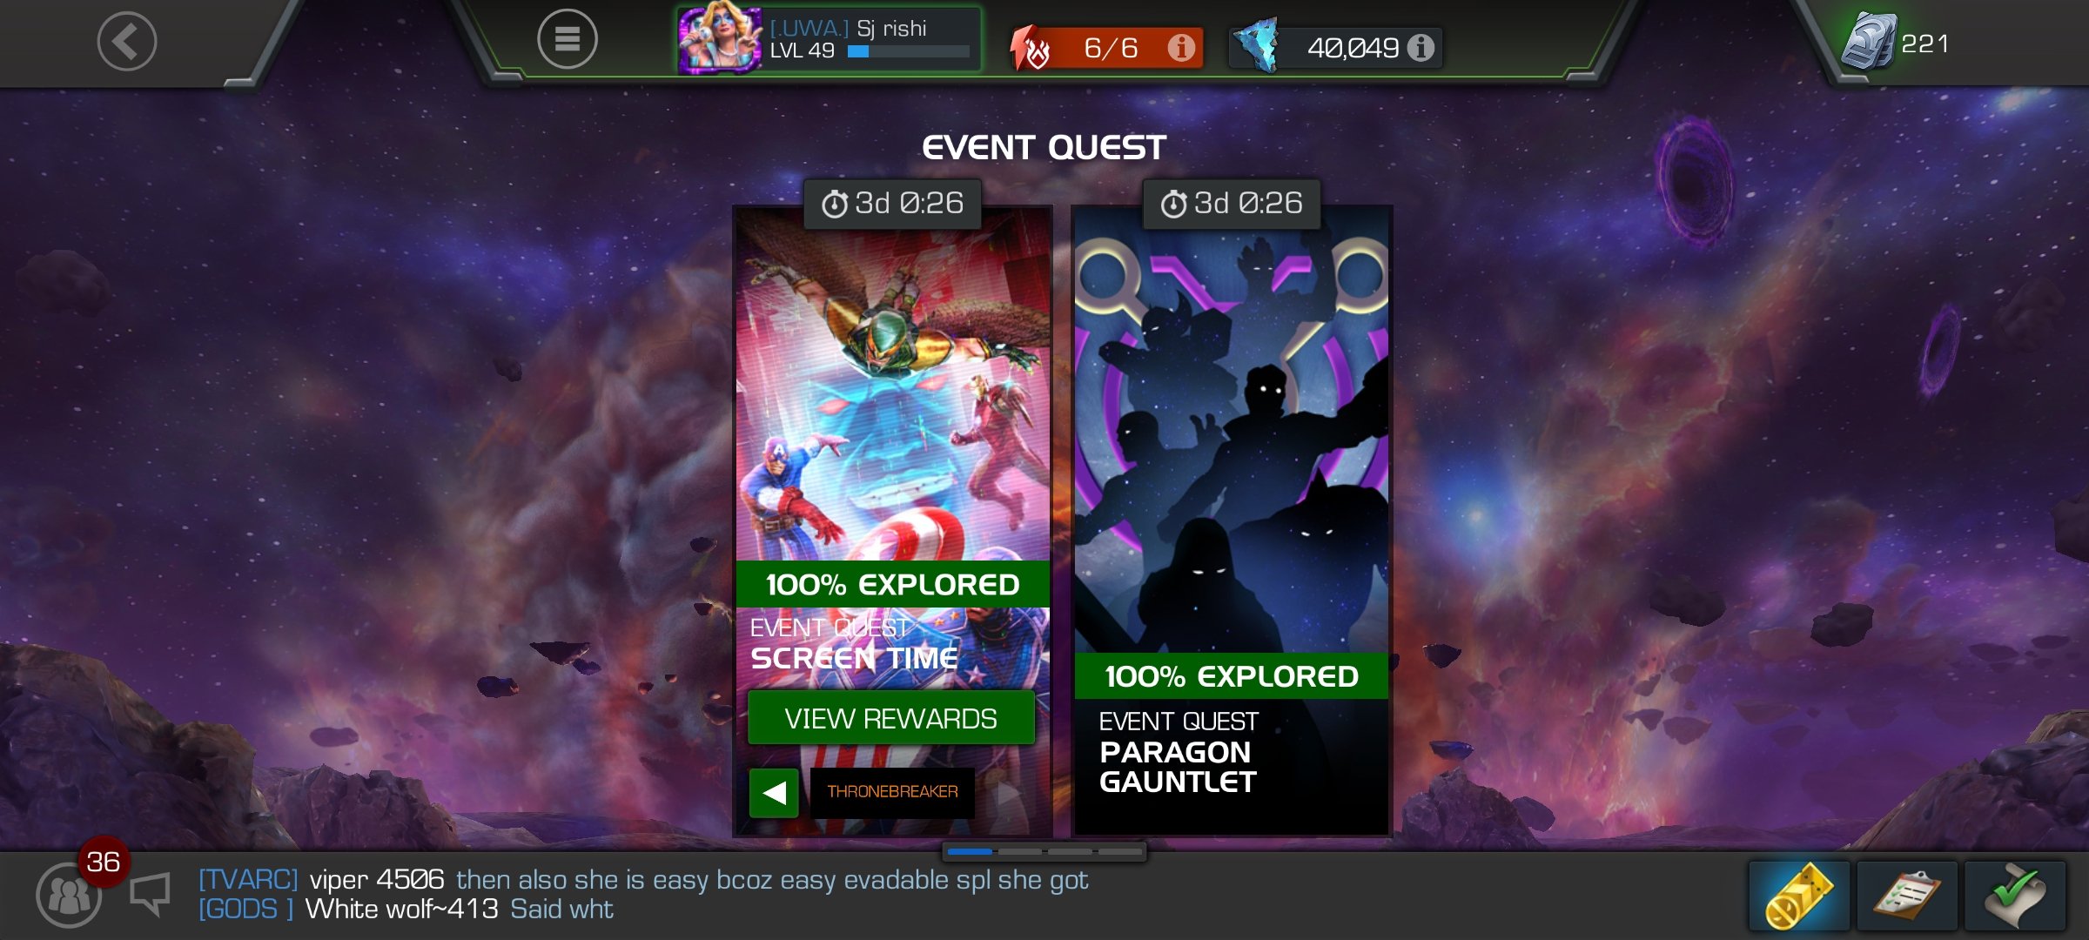Show energy info next to 6/6

tap(1180, 47)
